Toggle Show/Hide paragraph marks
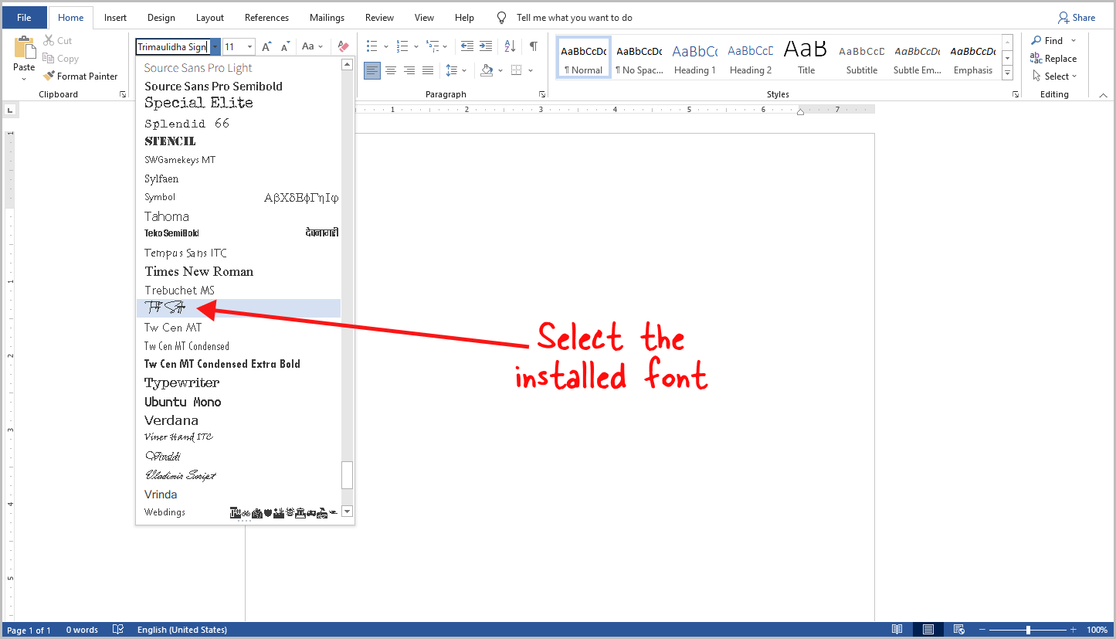 [532, 46]
